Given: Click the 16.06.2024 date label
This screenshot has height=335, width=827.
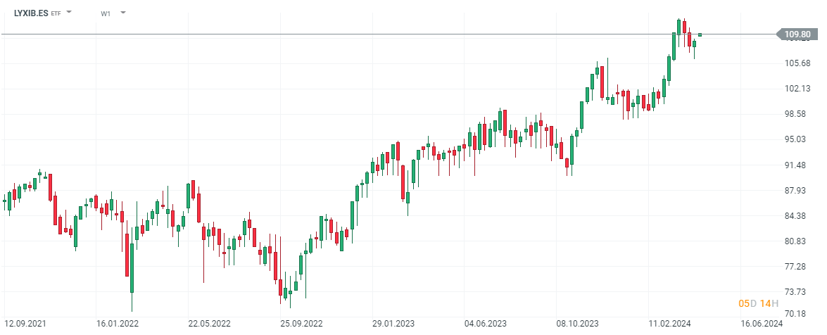Looking at the screenshot, I should pyautogui.click(x=763, y=324).
